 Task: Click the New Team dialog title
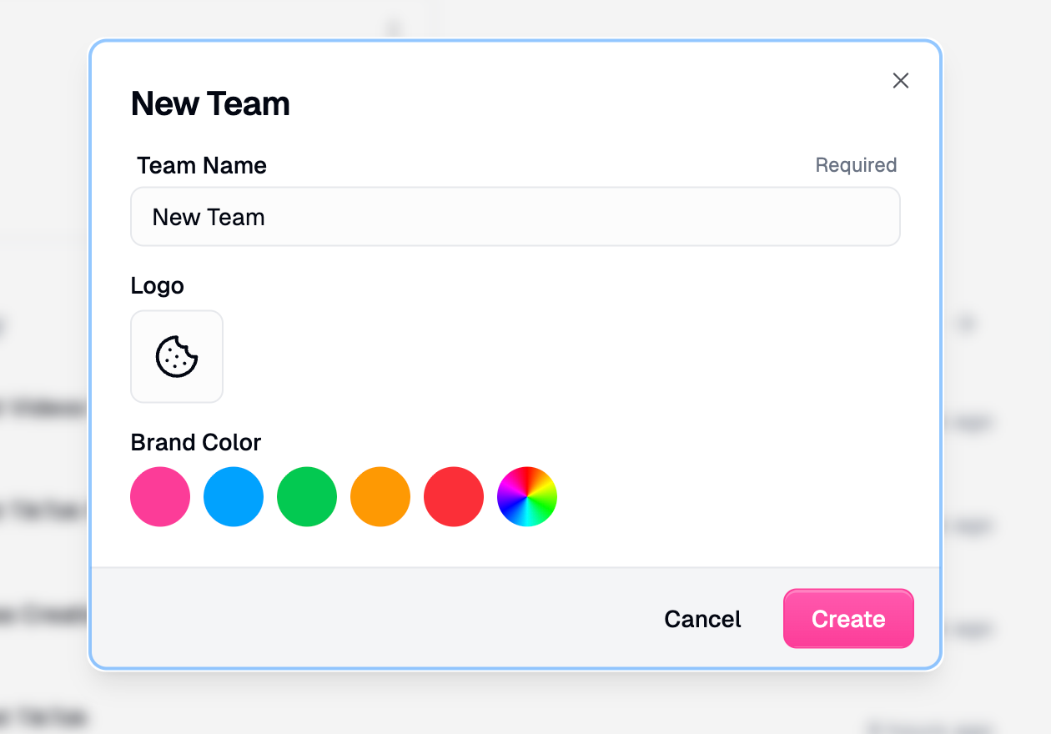click(210, 103)
